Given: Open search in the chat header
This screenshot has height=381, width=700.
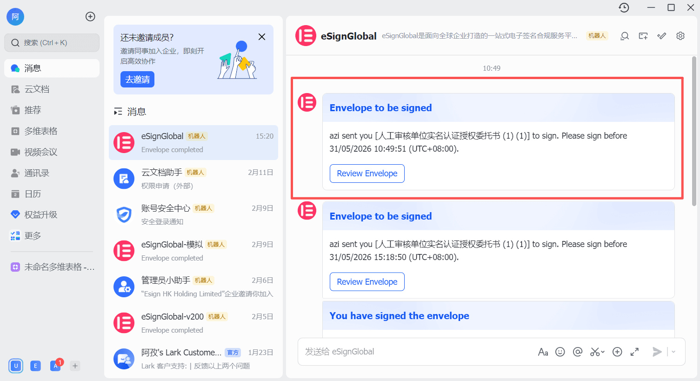Looking at the screenshot, I should (625, 36).
